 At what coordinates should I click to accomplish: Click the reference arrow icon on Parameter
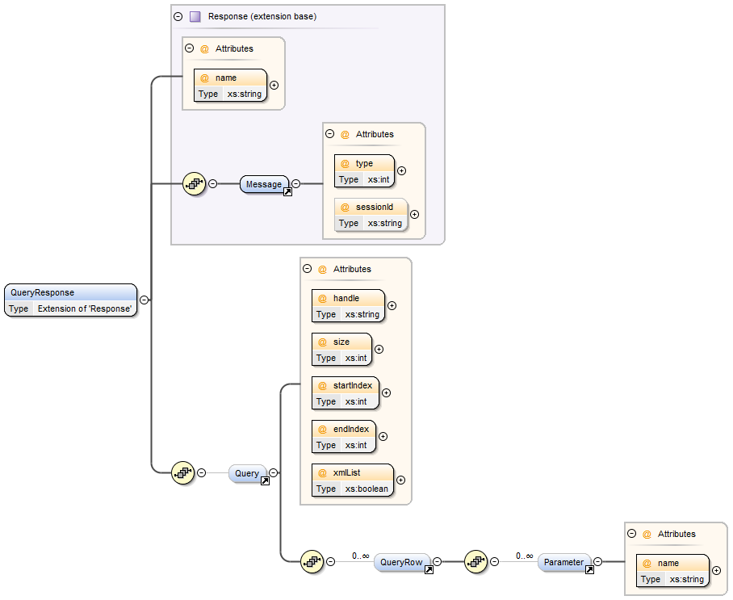[x=589, y=569]
